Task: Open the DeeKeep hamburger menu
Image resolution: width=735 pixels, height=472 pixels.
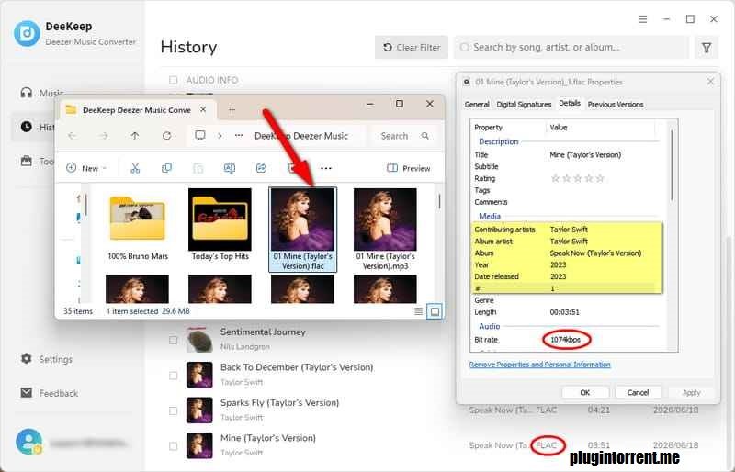Action: (x=643, y=19)
